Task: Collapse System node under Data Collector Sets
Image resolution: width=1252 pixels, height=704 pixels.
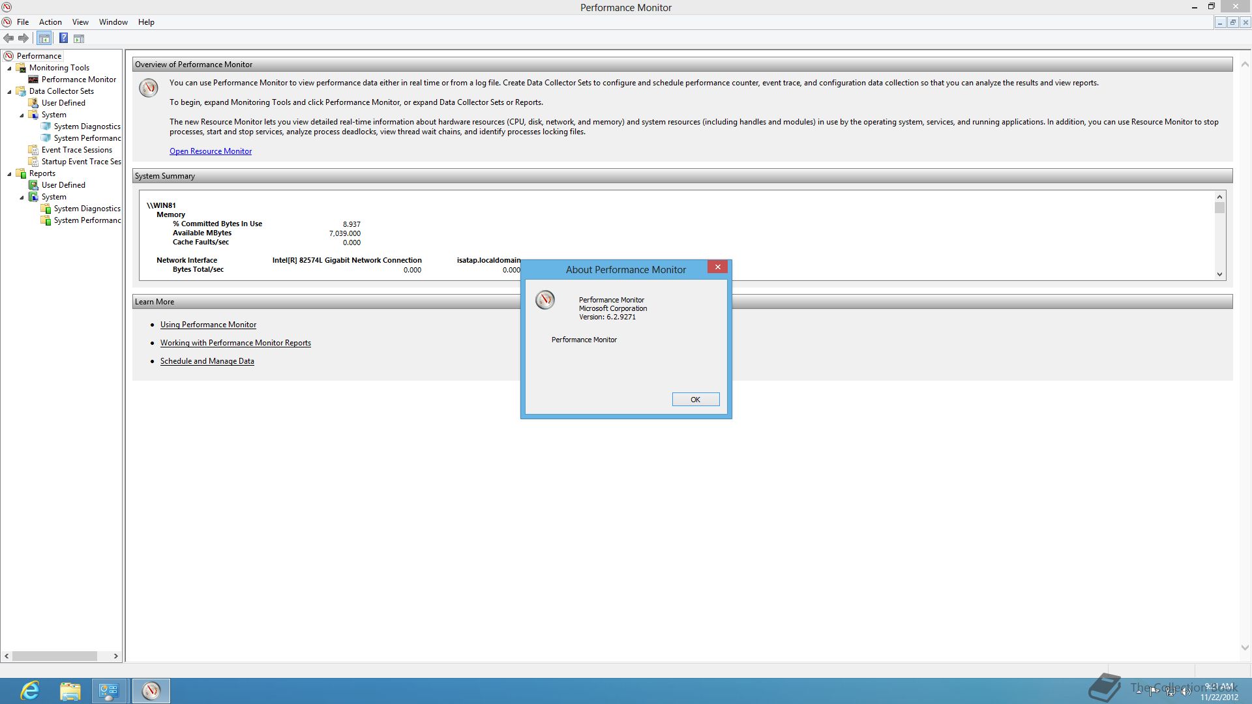Action: tap(22, 115)
